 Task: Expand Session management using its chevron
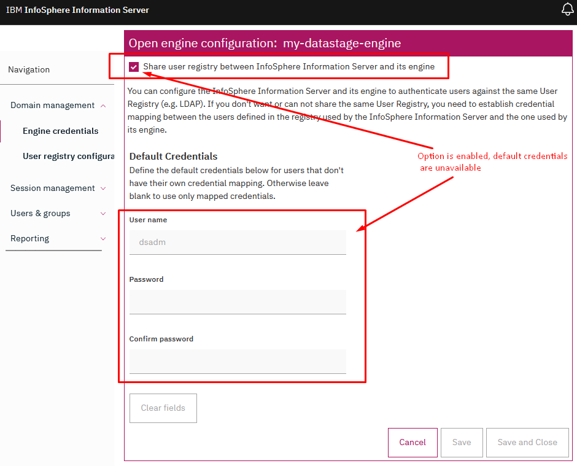(103, 188)
